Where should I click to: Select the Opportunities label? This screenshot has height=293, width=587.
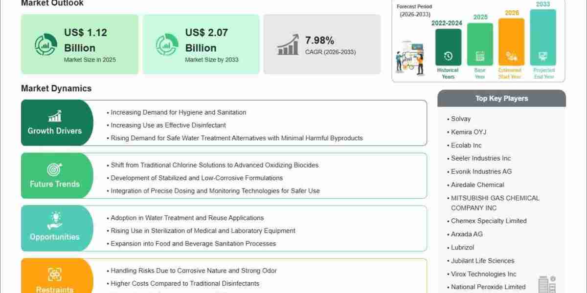[55, 237]
